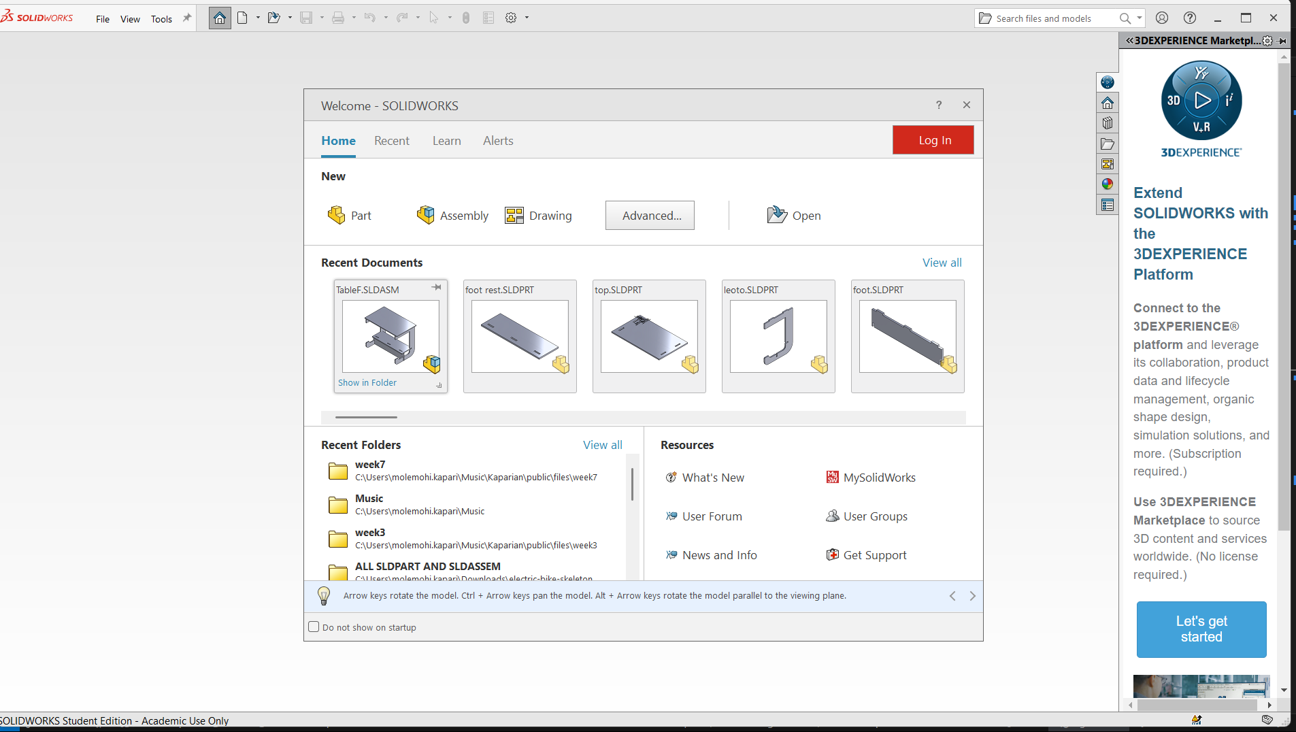Screen dimensions: 1296x732
Task: Expand the Undo dropdown arrow
Action: click(x=386, y=18)
